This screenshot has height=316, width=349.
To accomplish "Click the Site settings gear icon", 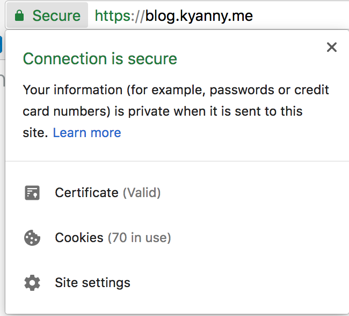I will [x=32, y=283].
